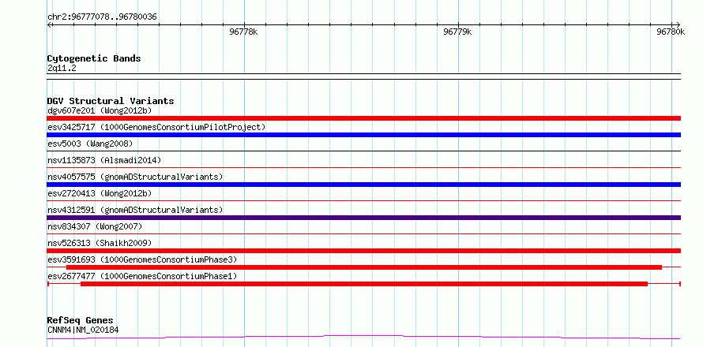Click the esv2677477 1000GenomesConsortiumPhase1 label
703x347 pixels.
click(x=142, y=276)
